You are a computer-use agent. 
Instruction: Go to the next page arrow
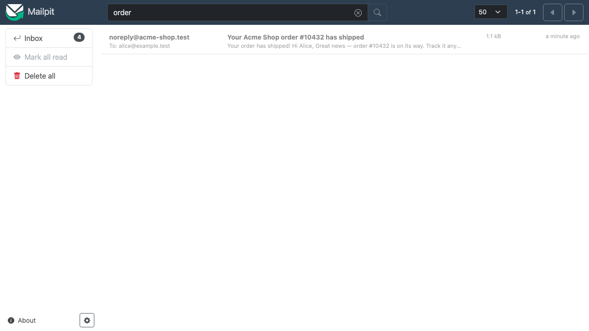[x=574, y=12]
